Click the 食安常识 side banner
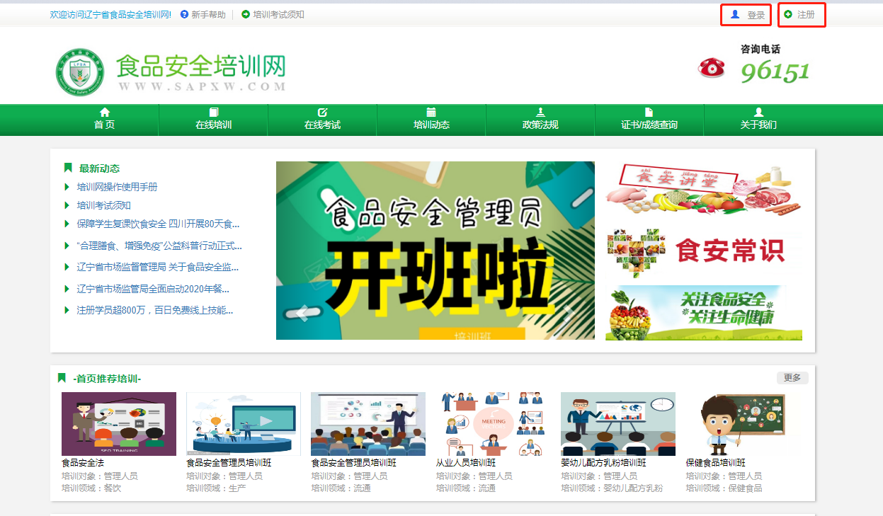The image size is (883, 516). coord(704,251)
